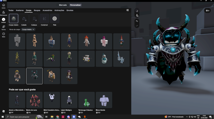This screenshot has height=119, width=214.
Task: Open the Destaques charts sidebar icon
Action: coord(3,13)
